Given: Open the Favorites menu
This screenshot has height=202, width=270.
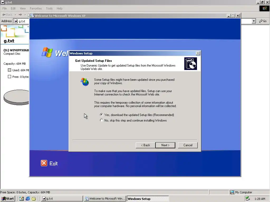Looking at the screenshot, I should point(36,8).
